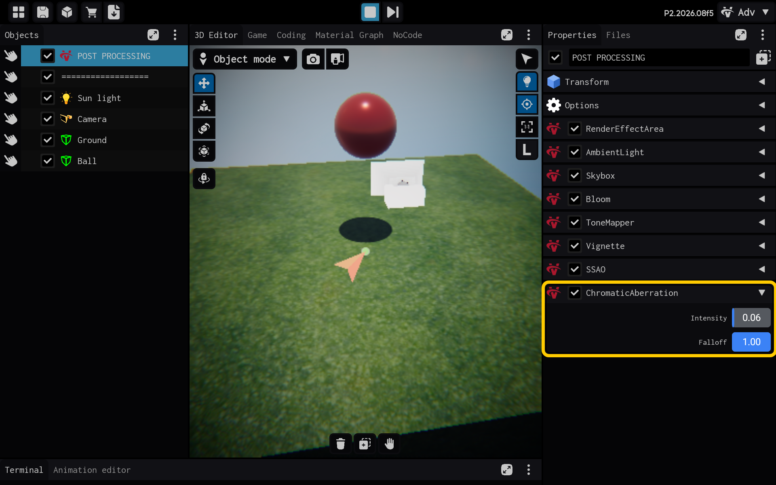Open Properties panel options menu

click(x=763, y=35)
